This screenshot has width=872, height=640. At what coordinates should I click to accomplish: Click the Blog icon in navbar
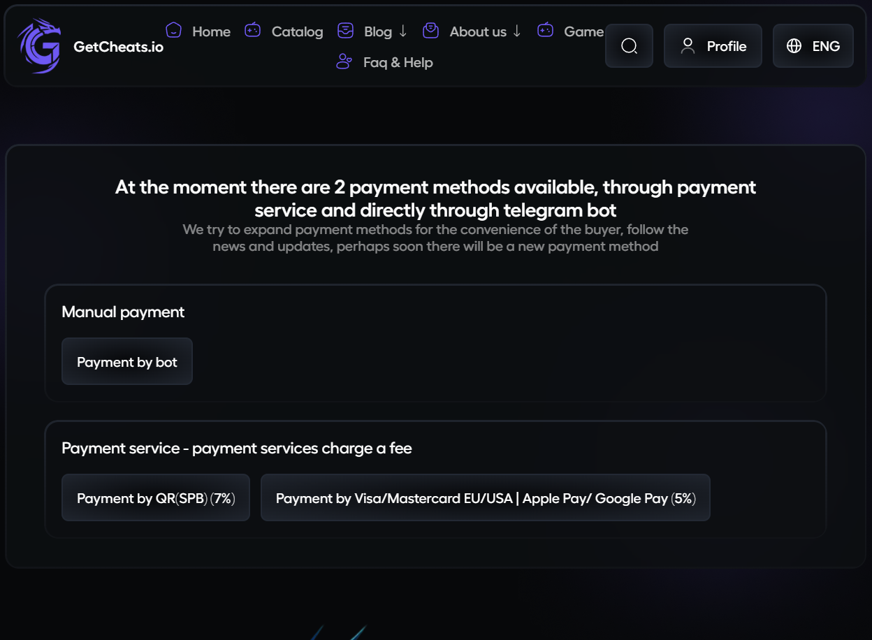345,30
